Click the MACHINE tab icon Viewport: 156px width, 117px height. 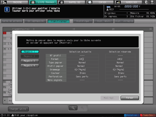(4, 2)
